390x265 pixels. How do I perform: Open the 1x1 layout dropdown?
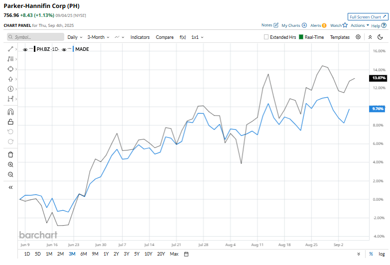197,37
